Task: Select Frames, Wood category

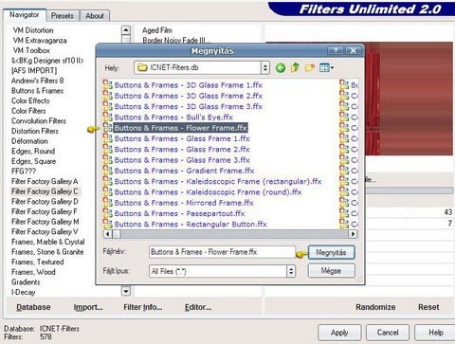Action: point(33,272)
